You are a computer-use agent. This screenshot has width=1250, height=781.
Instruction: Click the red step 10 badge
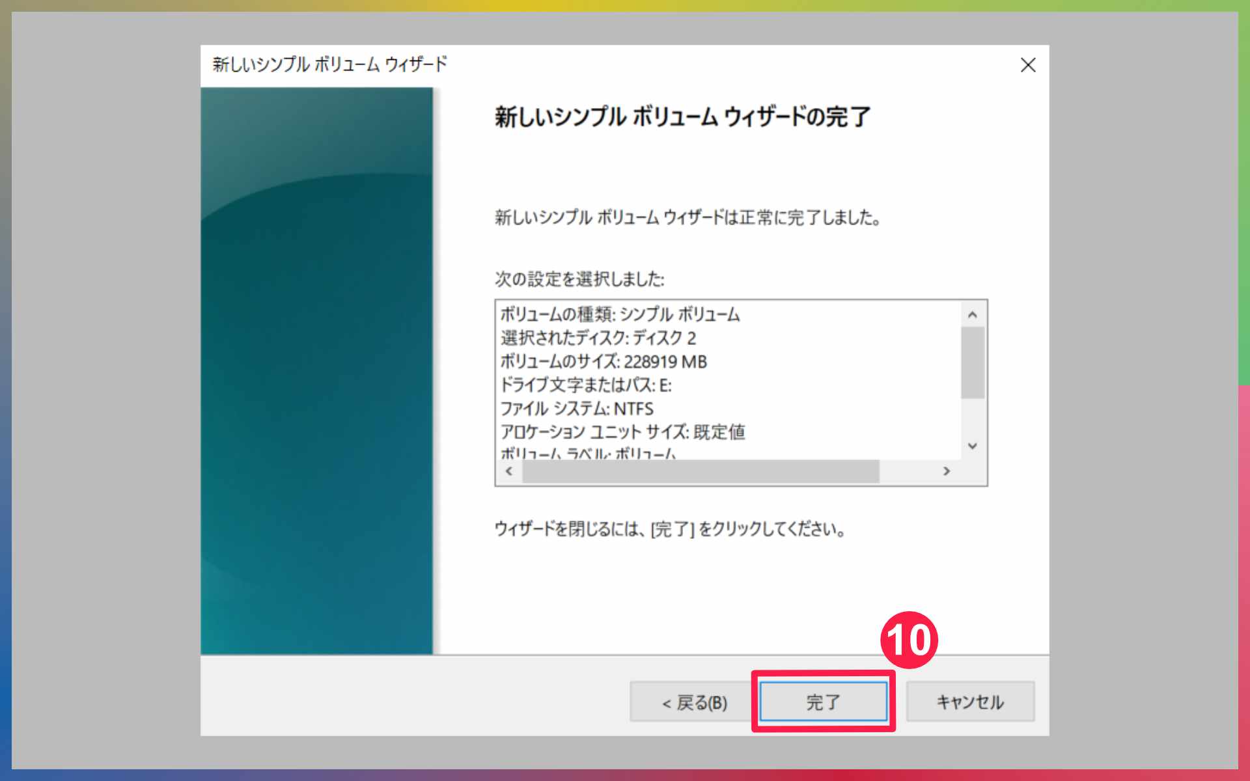point(909,640)
